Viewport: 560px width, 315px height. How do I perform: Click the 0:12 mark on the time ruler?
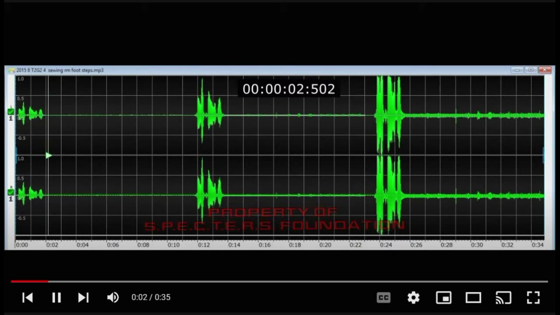(x=204, y=245)
